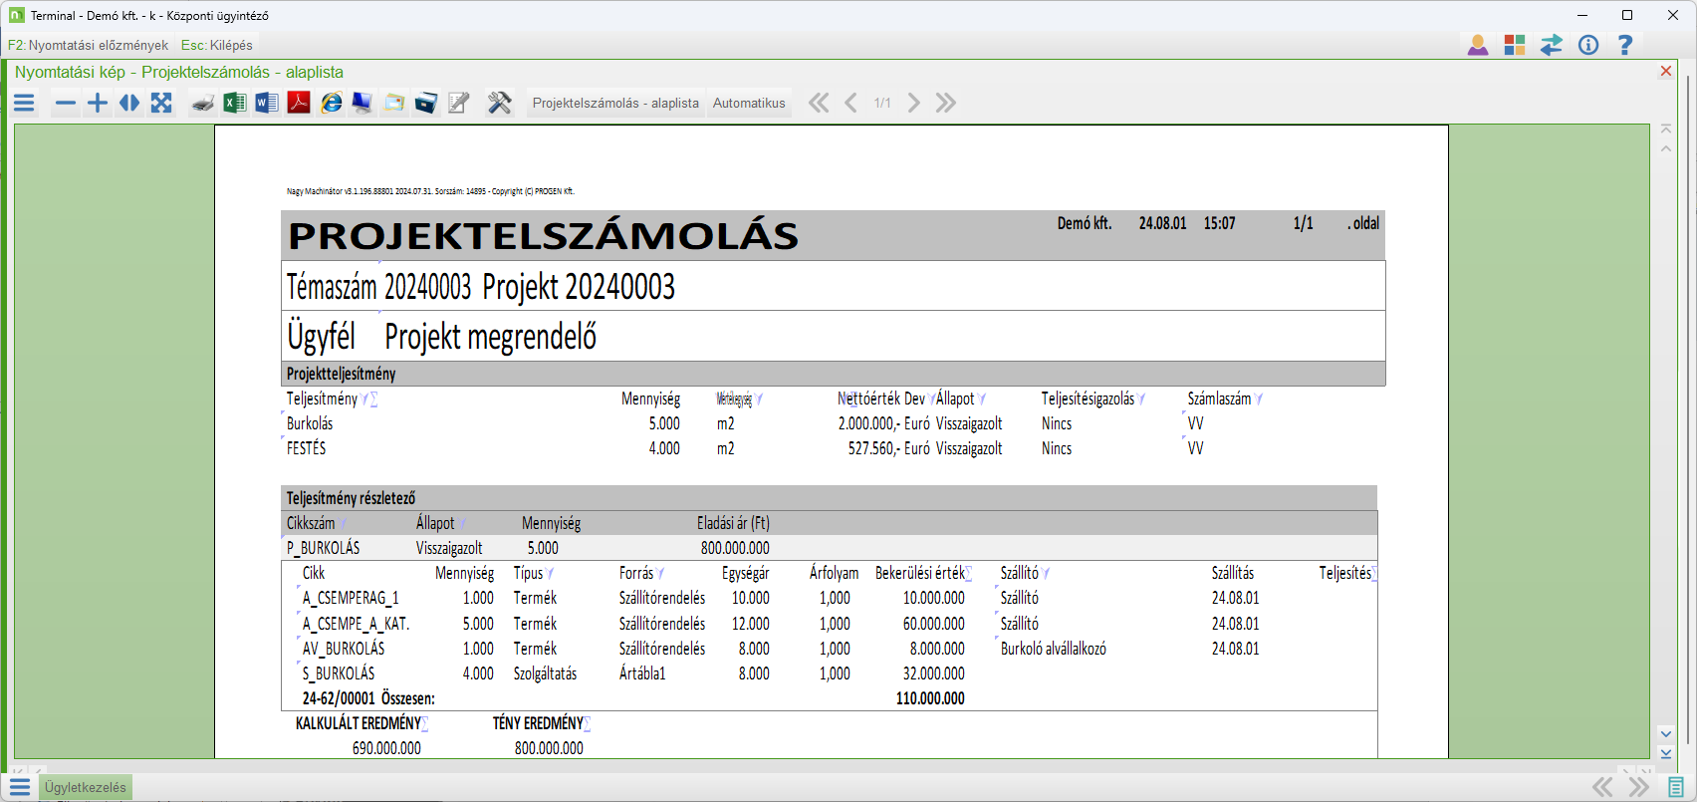
Task: Click the user profile icon
Action: pos(1478,45)
